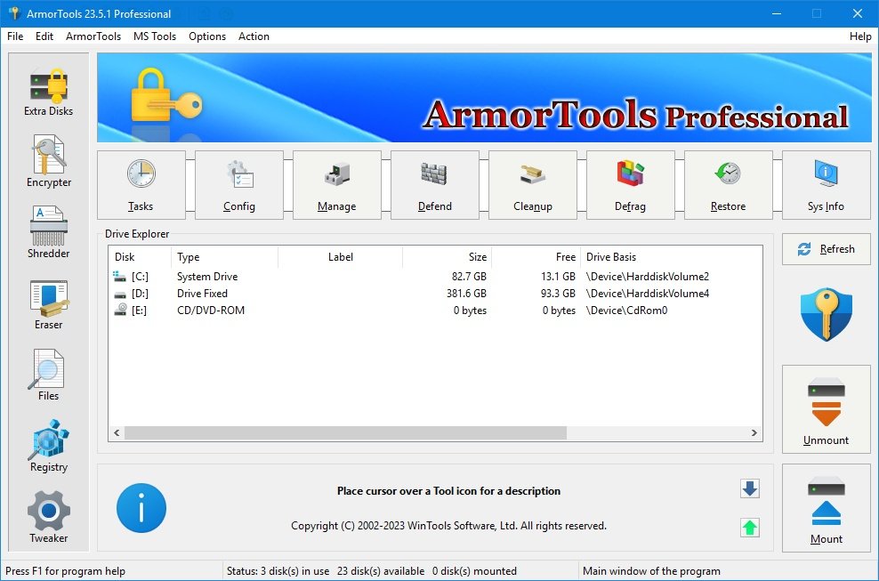Click the blue down arrow icon
The height and width of the screenshot is (581, 879).
pyautogui.click(x=749, y=488)
